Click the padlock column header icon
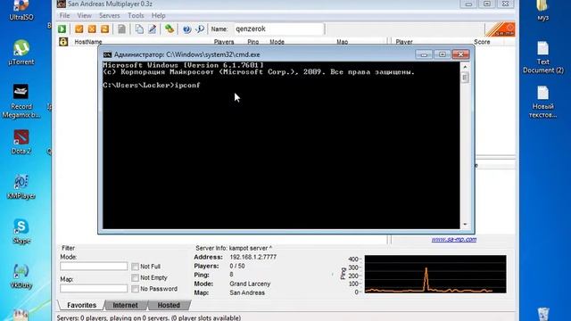 (63, 42)
